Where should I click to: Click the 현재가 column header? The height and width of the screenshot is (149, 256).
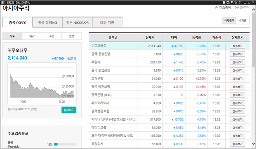pyautogui.click(x=150, y=37)
